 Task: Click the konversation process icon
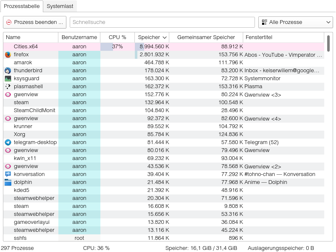(x=8, y=174)
